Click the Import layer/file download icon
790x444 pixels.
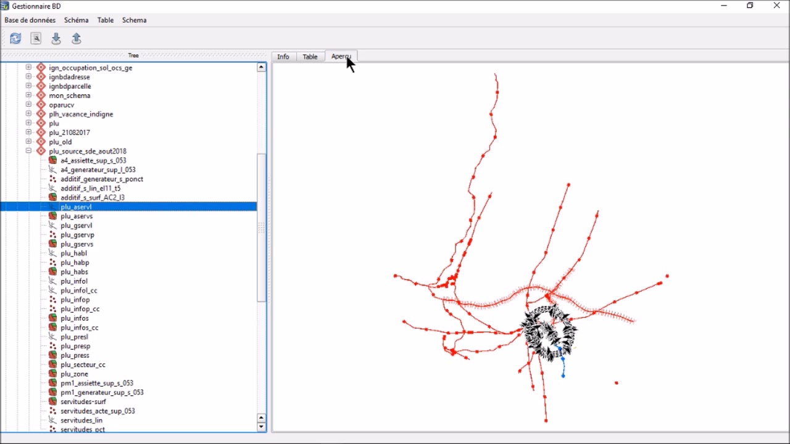(56, 38)
